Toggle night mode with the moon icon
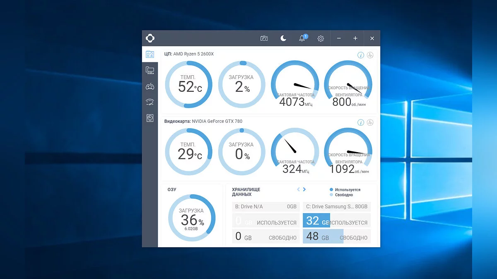Screen dimensions: 497x279 pyautogui.click(x=283, y=38)
